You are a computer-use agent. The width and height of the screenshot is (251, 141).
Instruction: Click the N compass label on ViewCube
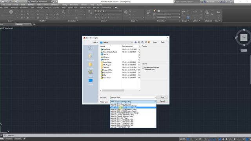(x=244, y=30)
